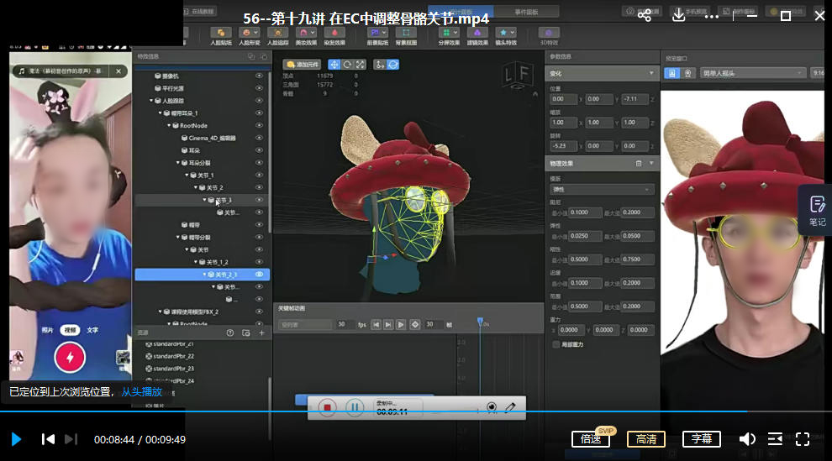Mute the video volume speaker icon
Image resolution: width=832 pixels, height=461 pixels.
(x=746, y=439)
